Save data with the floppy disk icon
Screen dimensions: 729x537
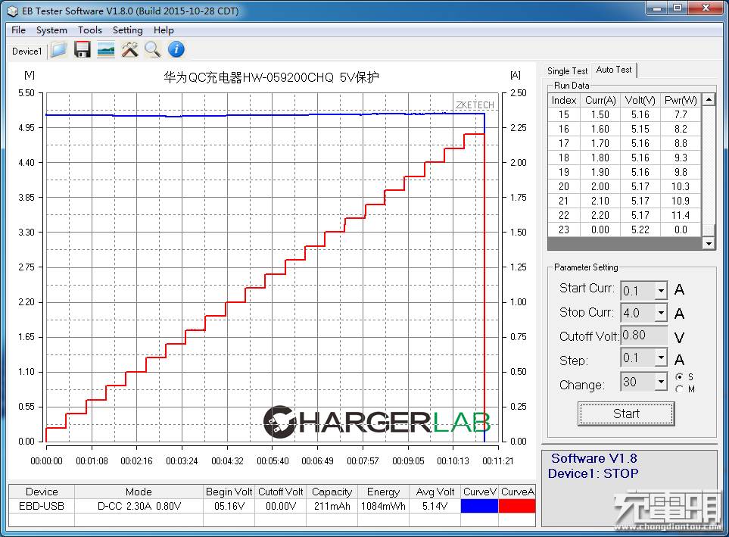pos(83,49)
